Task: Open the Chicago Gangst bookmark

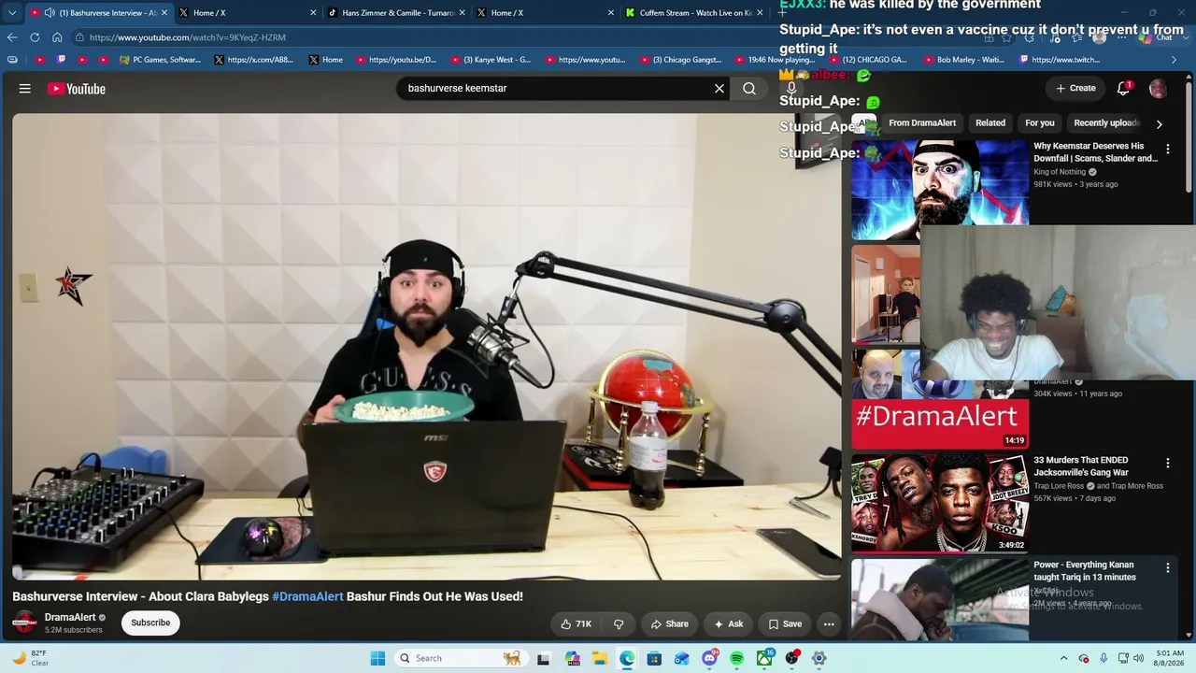Action: [679, 60]
